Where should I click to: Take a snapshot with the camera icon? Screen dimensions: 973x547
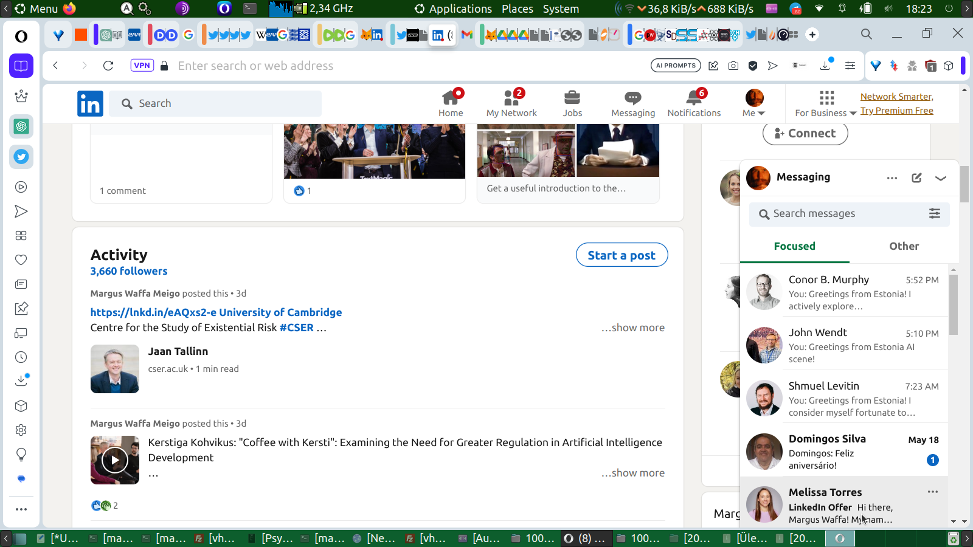(x=733, y=66)
